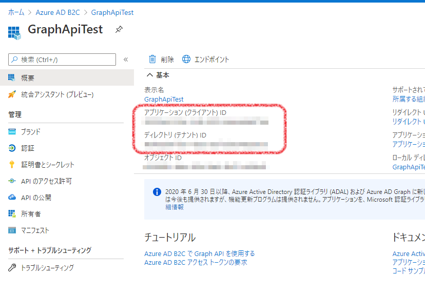Click the 概要 overview icon

(11, 78)
